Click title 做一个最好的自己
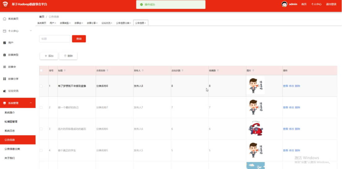This screenshot has width=342, height=169. point(68,108)
